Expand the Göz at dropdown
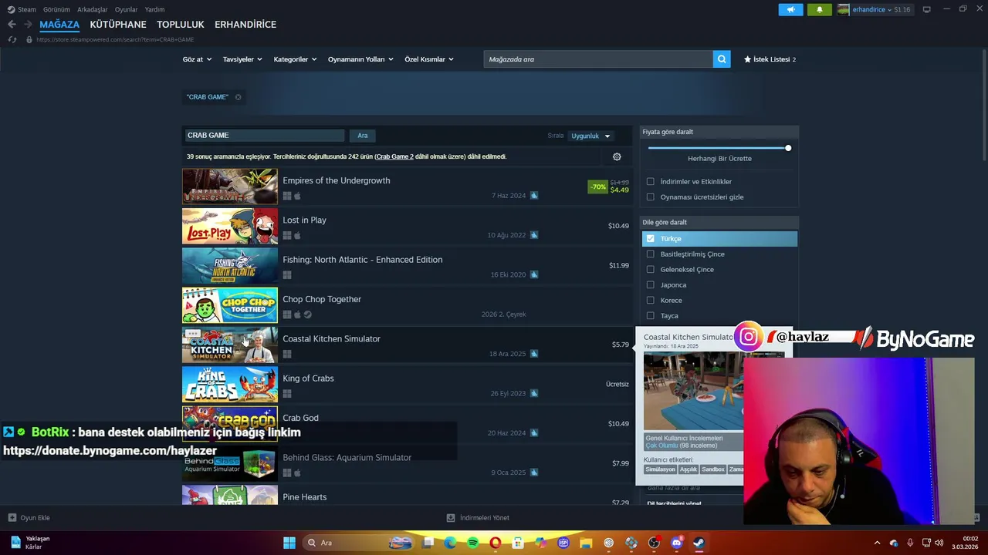The width and height of the screenshot is (988, 555). 197,59
